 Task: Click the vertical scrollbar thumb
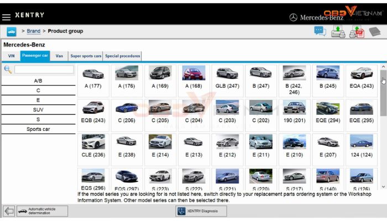pyautogui.click(x=383, y=93)
